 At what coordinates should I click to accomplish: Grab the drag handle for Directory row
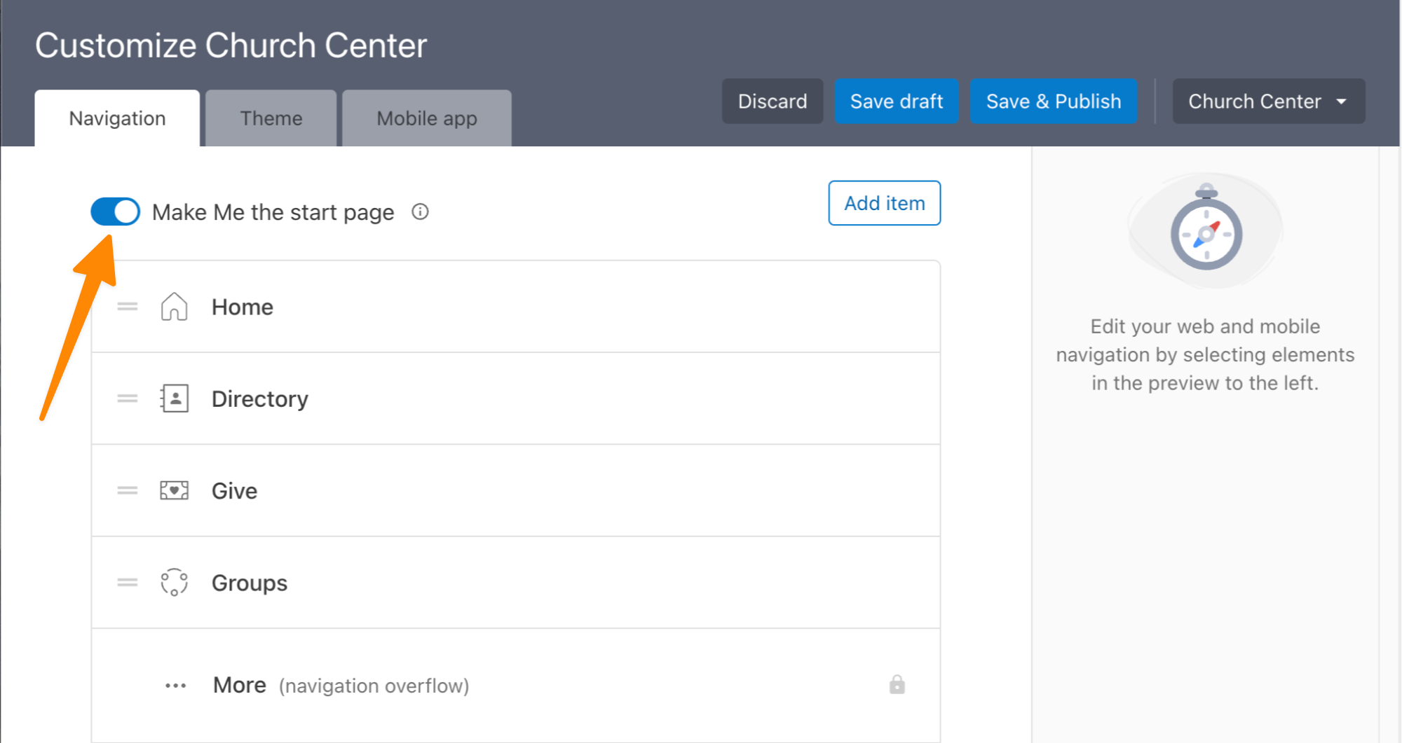pyautogui.click(x=128, y=398)
